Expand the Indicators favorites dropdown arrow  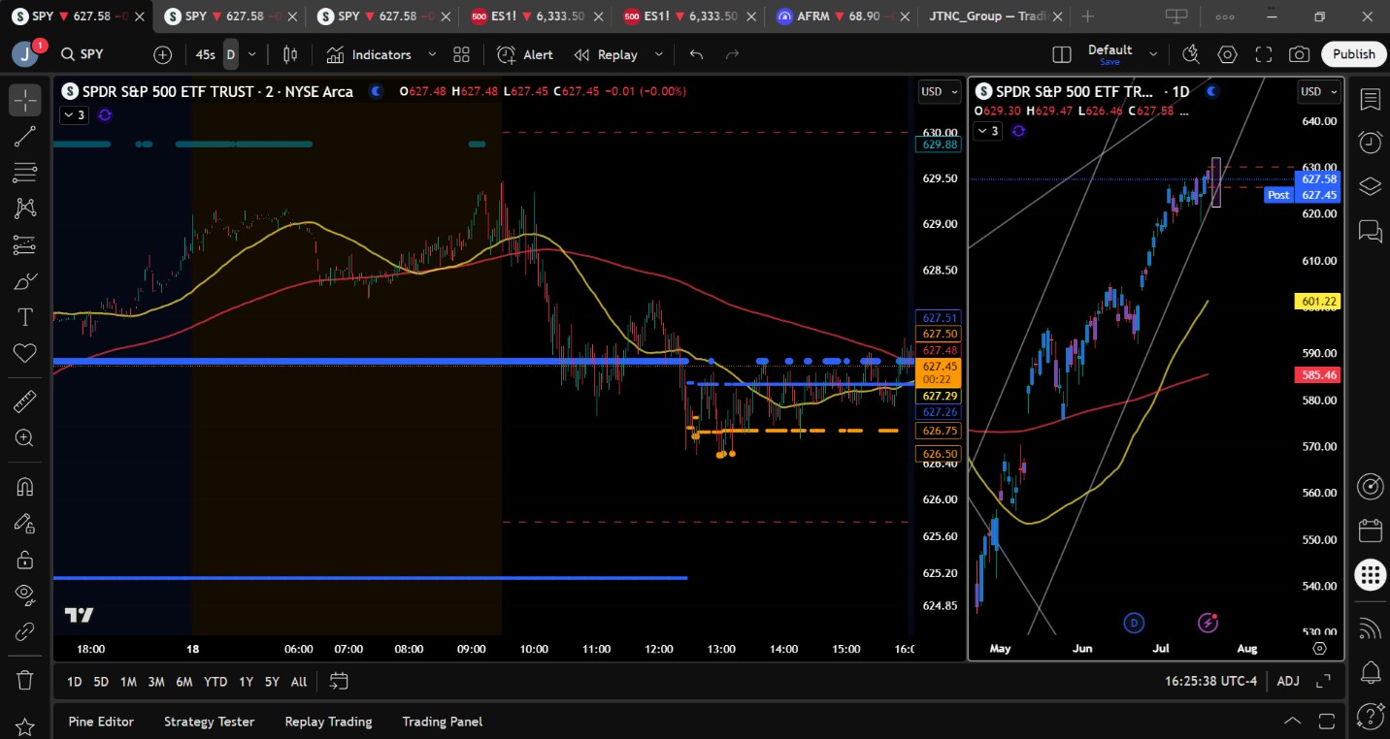[432, 54]
